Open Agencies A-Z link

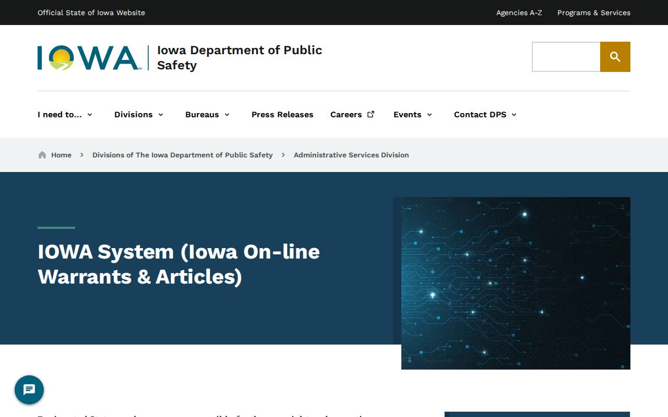[x=519, y=13]
